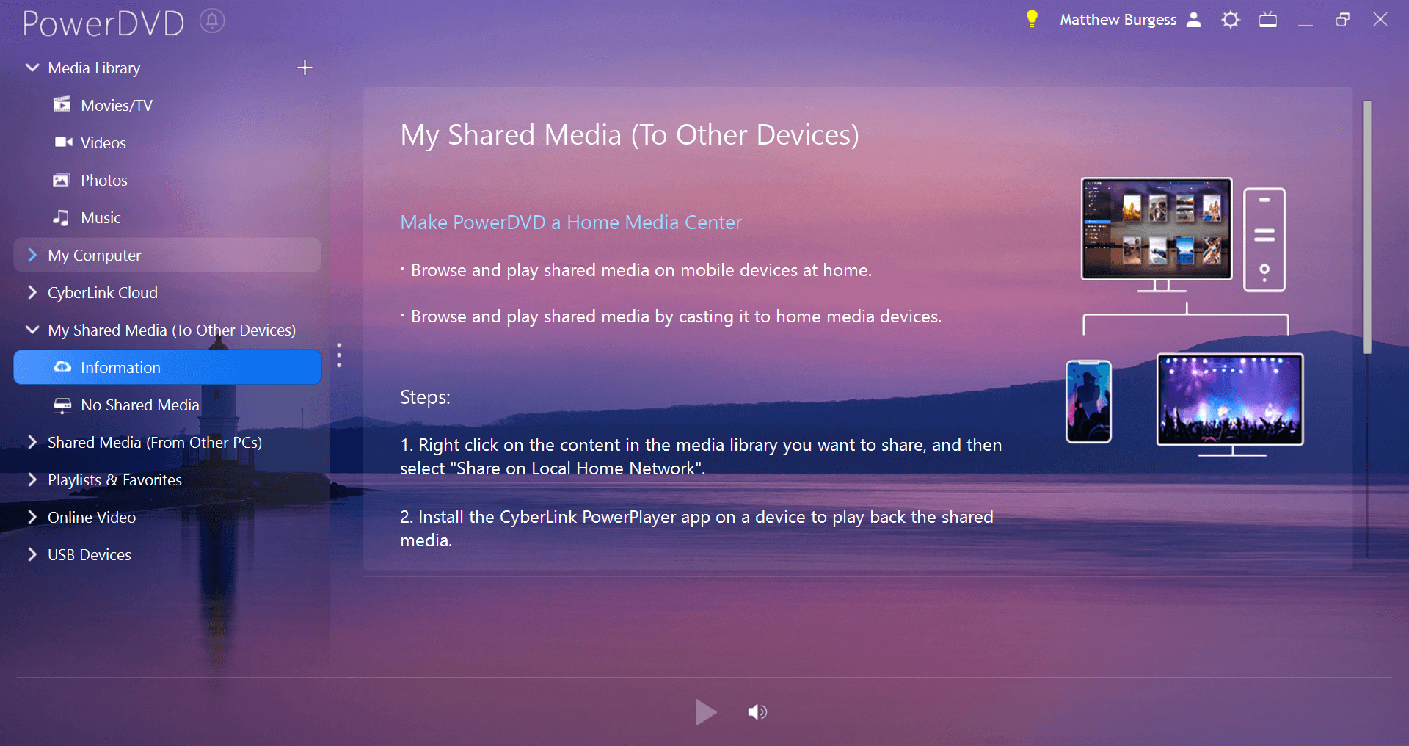Select Movies/TV in the library

(167, 105)
